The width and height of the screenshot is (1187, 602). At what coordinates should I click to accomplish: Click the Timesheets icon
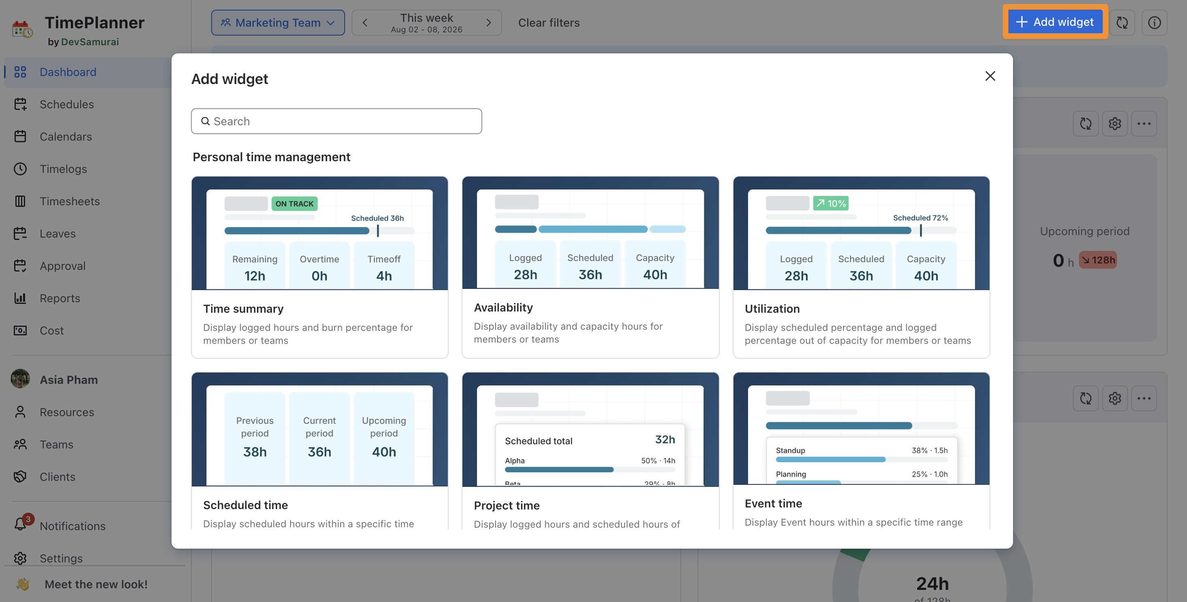[x=20, y=201]
